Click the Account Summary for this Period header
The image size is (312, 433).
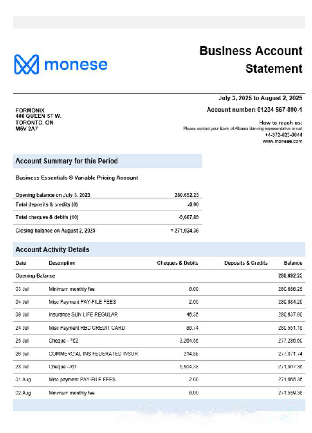[x=67, y=161]
